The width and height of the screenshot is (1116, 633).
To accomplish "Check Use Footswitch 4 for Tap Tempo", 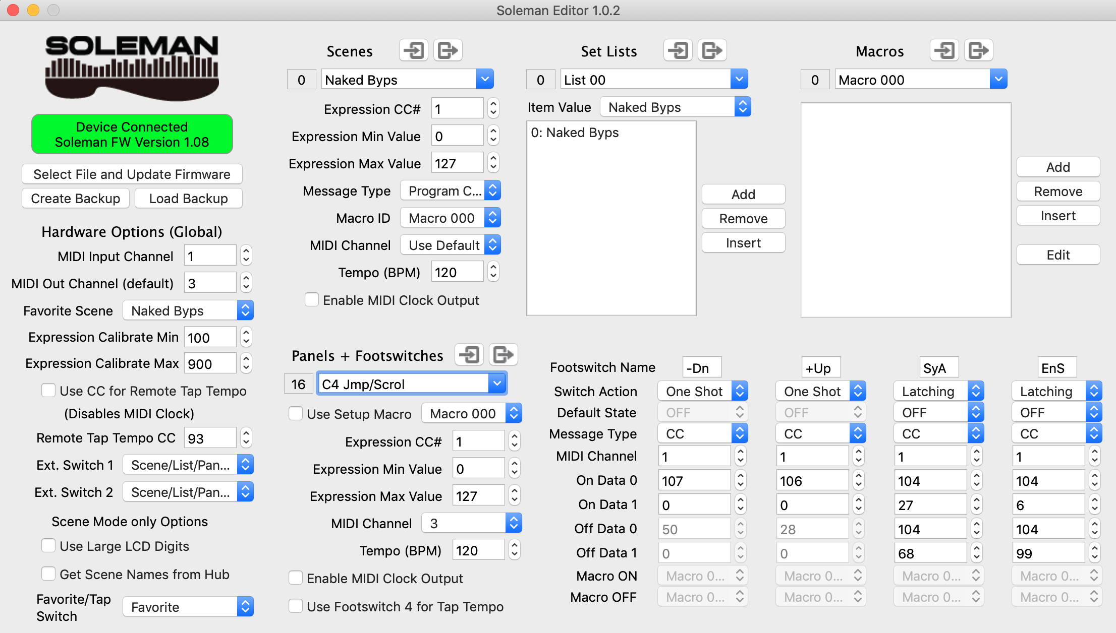I will coord(296,606).
